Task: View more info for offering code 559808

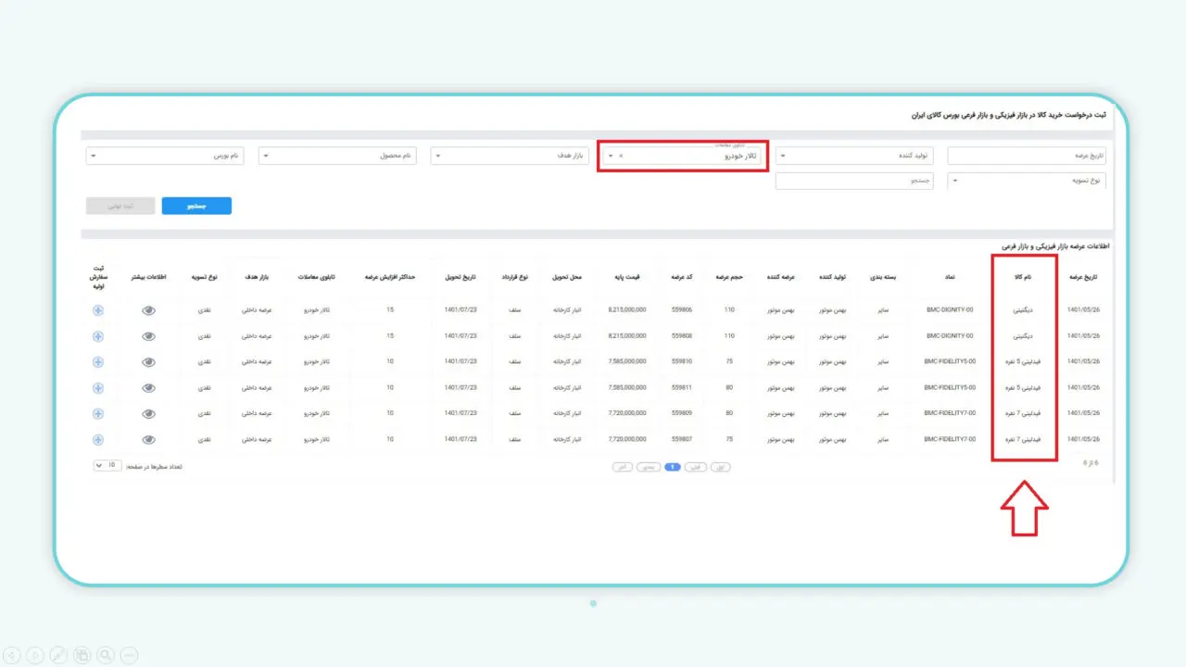Action: coord(148,336)
